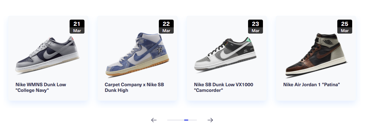Screen dimensions: 373x140
Task: Click the grey track of the carousel progress bar
Action: (x=182, y=120)
